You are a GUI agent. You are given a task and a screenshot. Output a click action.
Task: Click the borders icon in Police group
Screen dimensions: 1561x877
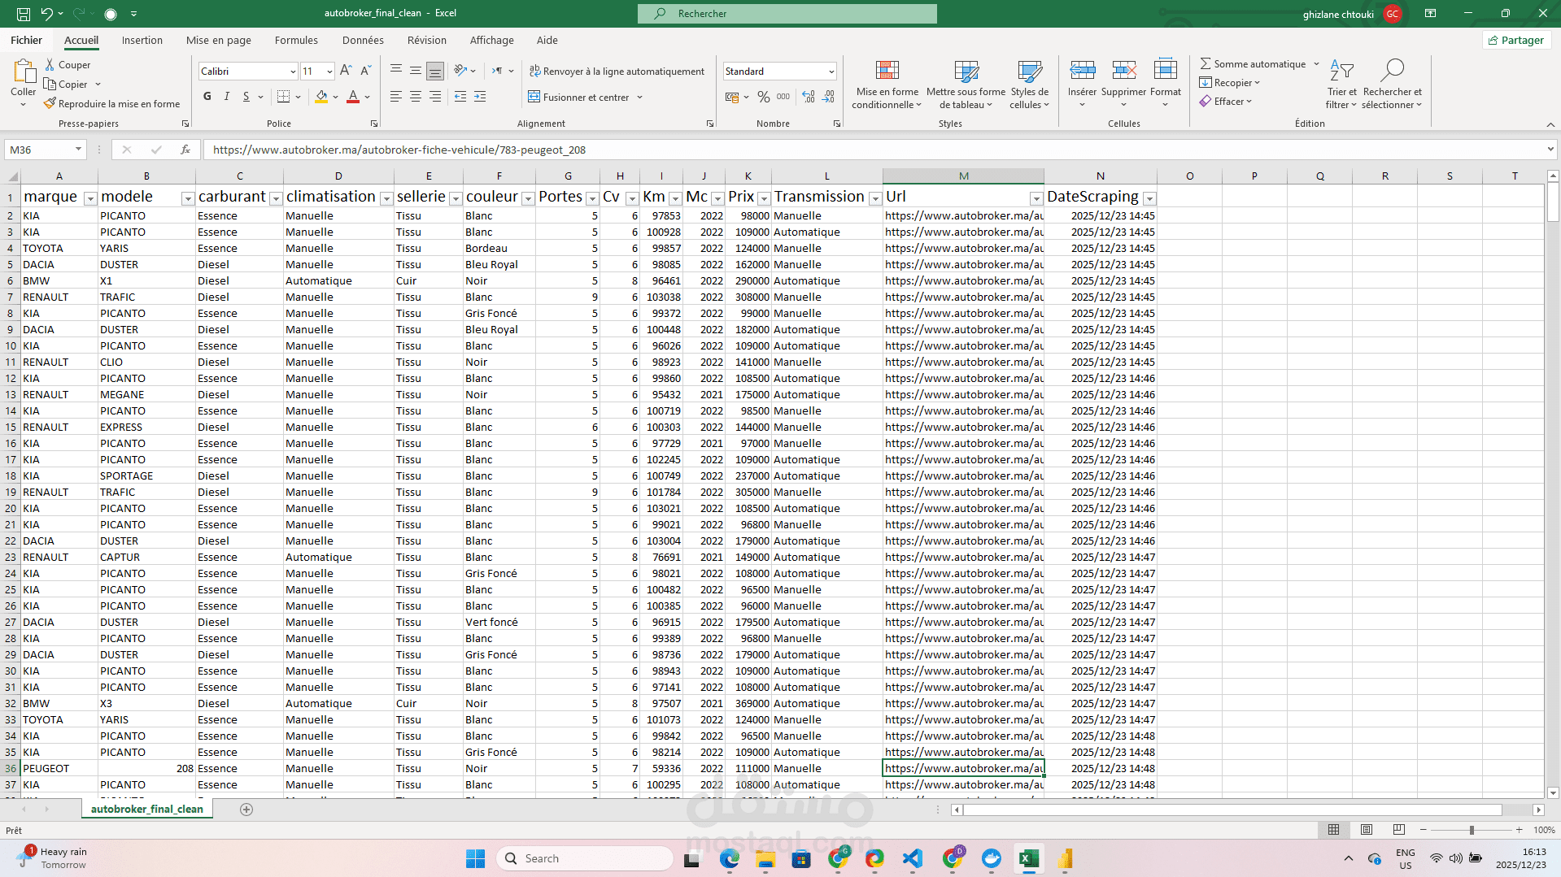tap(283, 97)
